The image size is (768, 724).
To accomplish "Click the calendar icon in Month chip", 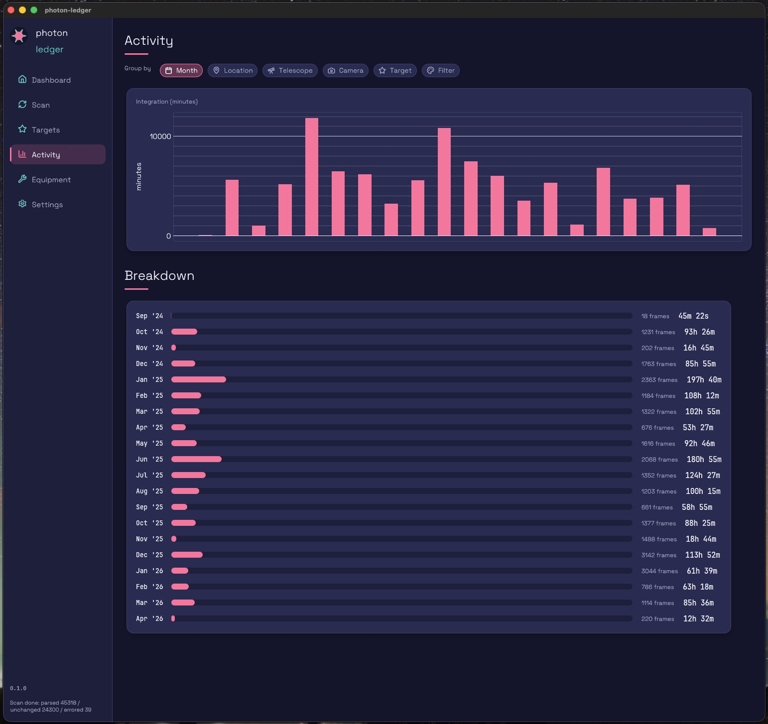I will pyautogui.click(x=169, y=71).
